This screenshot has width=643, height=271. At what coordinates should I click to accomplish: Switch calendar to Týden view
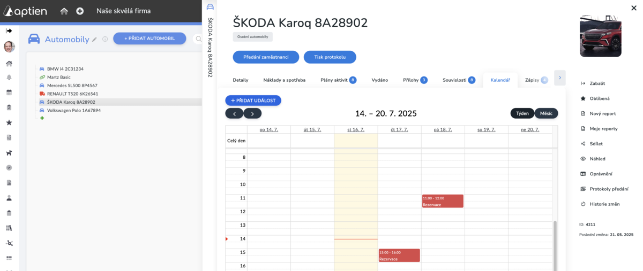click(522, 113)
